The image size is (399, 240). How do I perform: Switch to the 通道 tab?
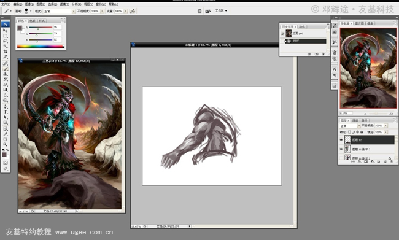click(355, 120)
